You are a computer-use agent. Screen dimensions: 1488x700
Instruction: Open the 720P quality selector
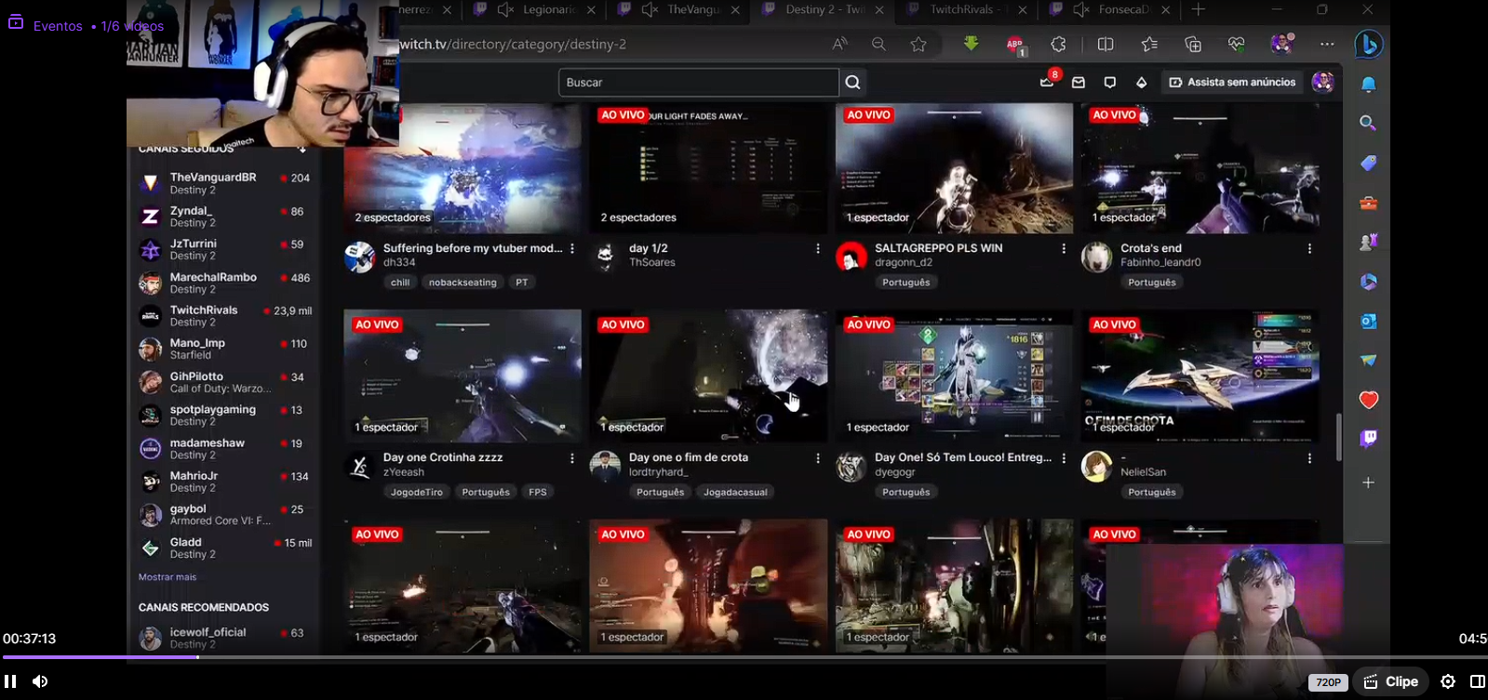coord(1328,682)
